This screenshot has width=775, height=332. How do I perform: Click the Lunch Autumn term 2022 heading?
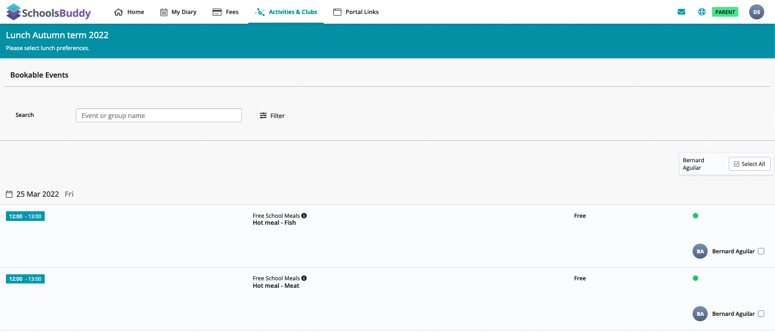tap(57, 35)
